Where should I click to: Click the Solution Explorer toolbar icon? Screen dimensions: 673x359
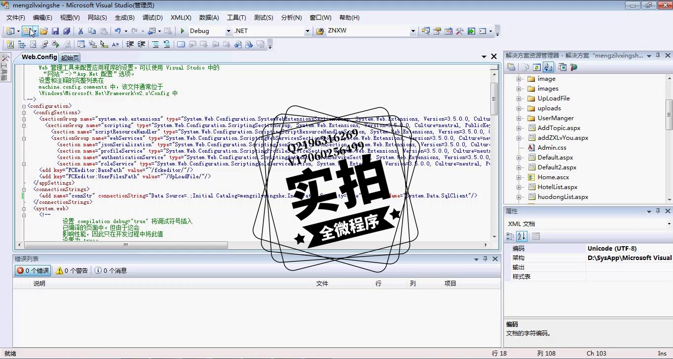coord(425,31)
